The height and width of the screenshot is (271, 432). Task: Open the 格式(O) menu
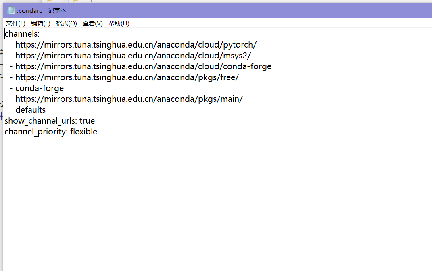pos(66,23)
